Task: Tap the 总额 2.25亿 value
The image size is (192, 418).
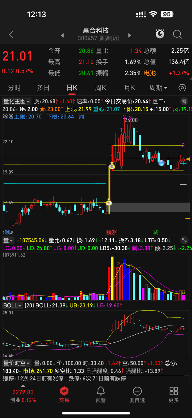Action: point(180,51)
